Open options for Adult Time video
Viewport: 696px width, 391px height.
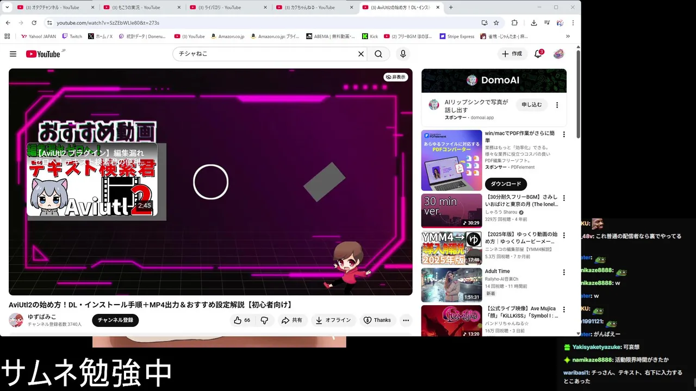tap(563, 273)
